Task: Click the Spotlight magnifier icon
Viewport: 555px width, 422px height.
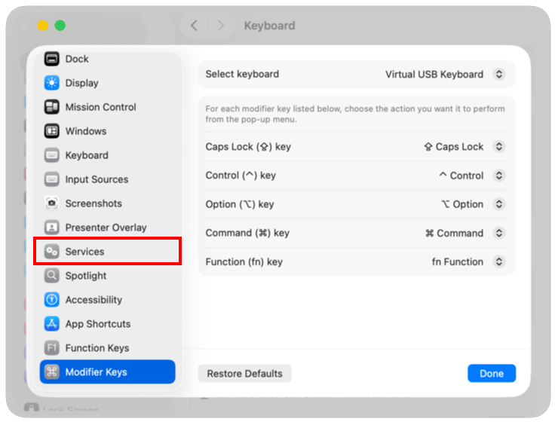Action: [51, 276]
